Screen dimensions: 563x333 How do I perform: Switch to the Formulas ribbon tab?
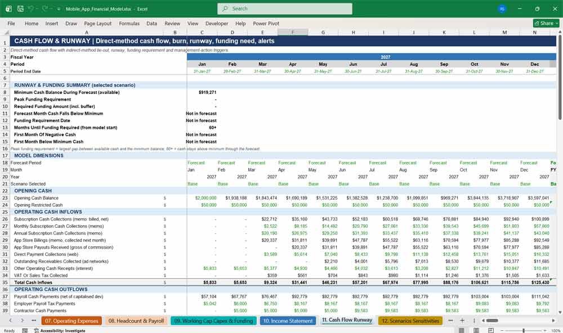pyautogui.click(x=129, y=23)
